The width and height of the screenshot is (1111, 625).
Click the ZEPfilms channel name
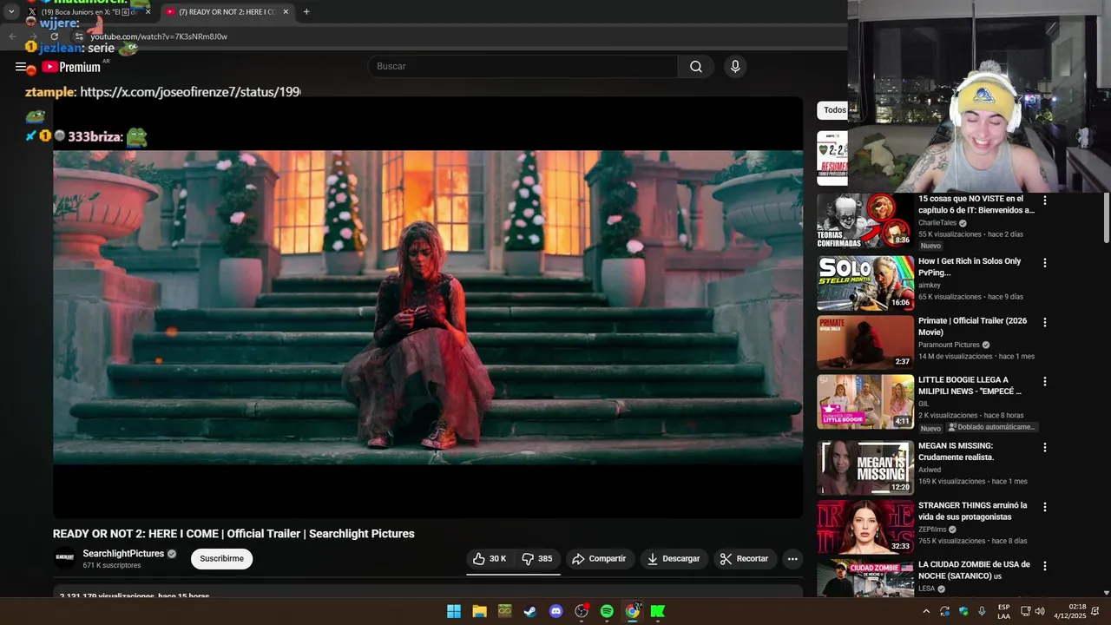click(932, 530)
